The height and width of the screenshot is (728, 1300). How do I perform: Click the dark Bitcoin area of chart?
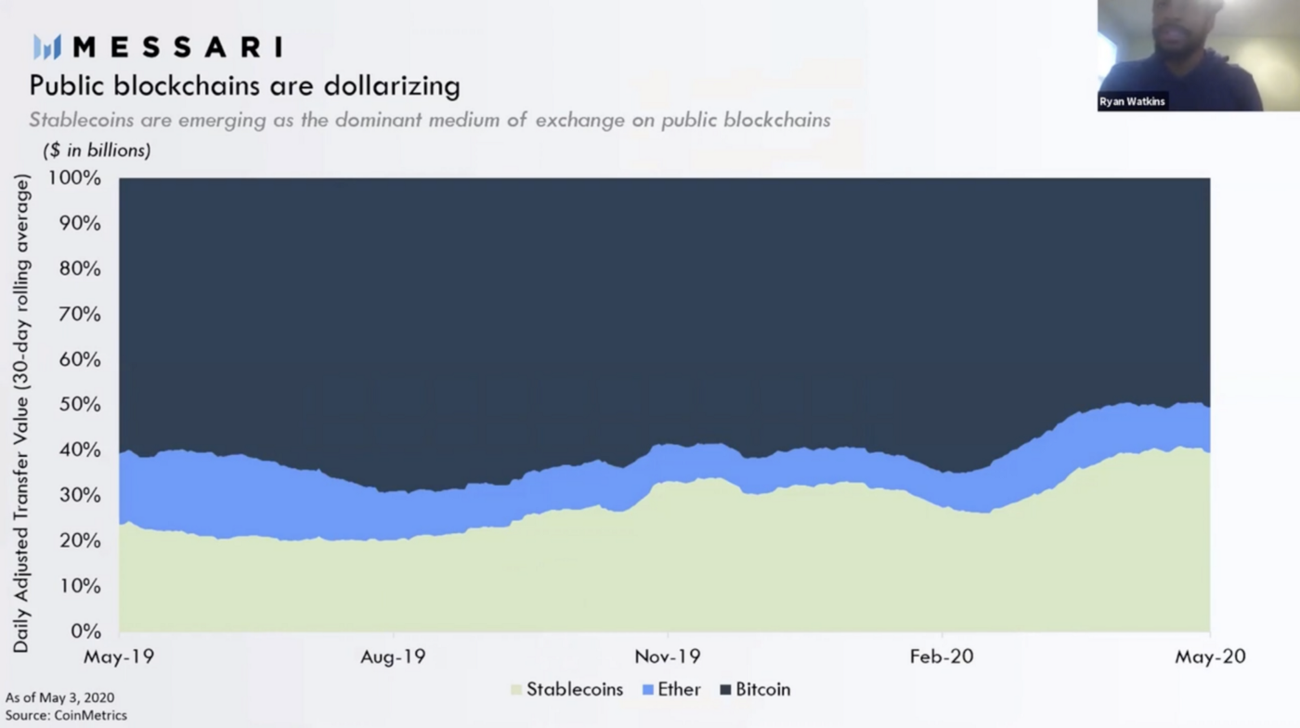click(x=664, y=297)
